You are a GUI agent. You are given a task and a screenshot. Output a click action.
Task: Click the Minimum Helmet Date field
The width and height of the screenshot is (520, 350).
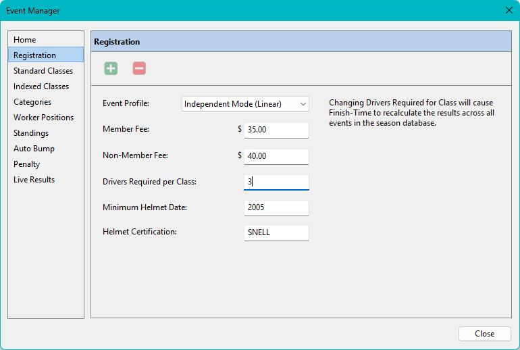coord(276,207)
